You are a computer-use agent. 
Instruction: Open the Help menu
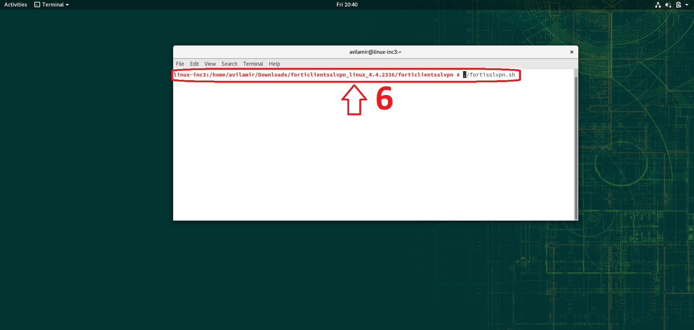pos(274,64)
